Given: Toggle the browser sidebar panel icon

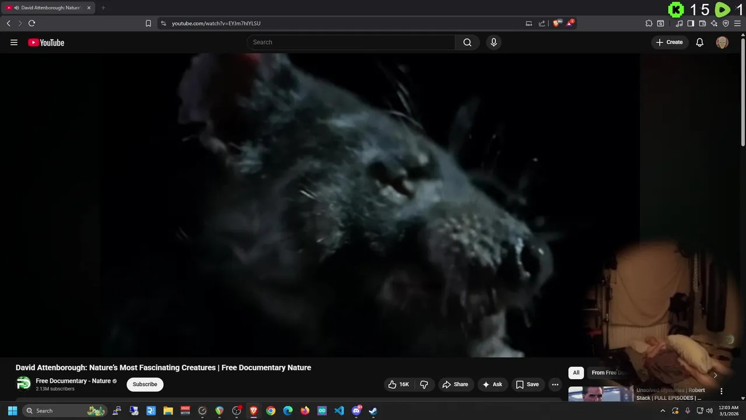Looking at the screenshot, I should pos(691,23).
